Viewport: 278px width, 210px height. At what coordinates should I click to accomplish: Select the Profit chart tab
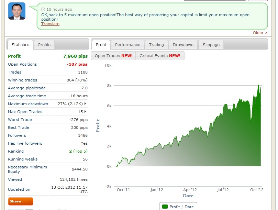(101, 45)
